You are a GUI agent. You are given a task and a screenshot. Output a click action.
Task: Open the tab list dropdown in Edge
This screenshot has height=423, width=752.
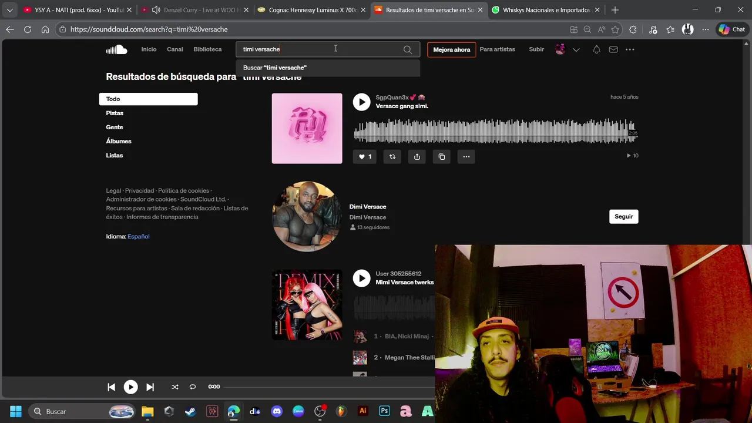coord(9,10)
